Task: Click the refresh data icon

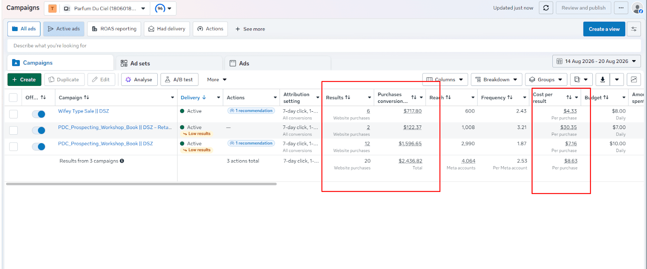Action: tap(546, 8)
